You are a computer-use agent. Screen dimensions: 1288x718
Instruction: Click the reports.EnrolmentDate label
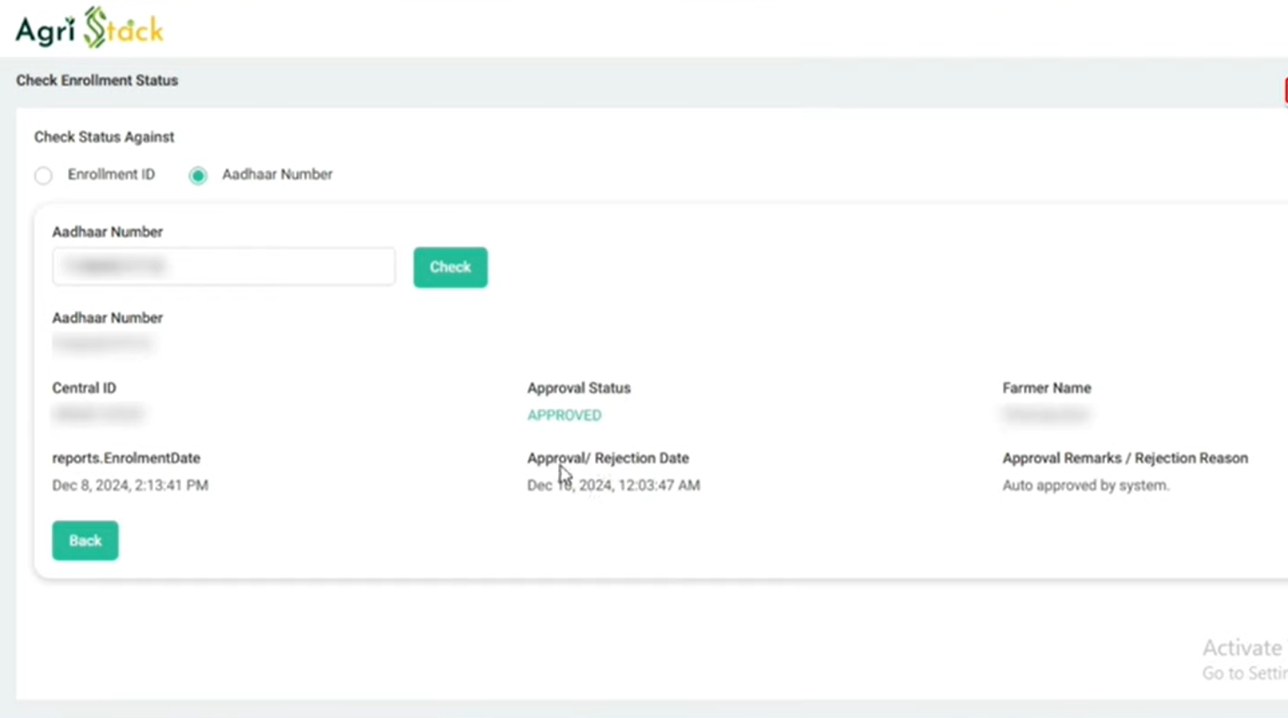click(x=126, y=458)
